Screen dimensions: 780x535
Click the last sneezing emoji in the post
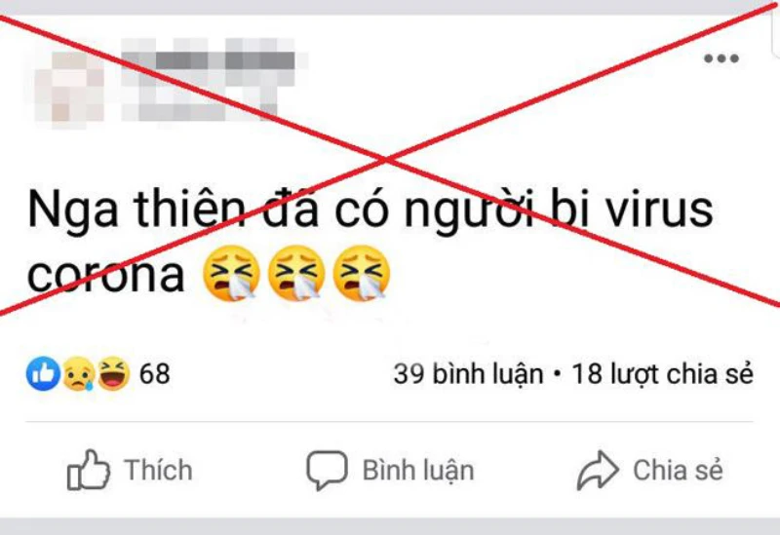361,273
